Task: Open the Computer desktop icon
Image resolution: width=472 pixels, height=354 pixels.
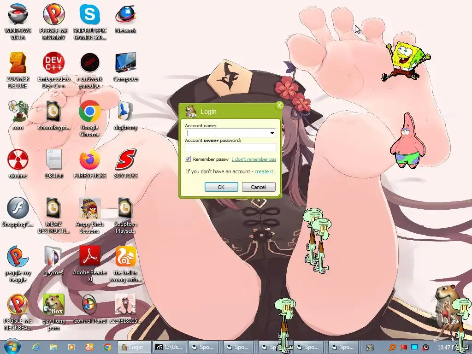Action: click(125, 67)
